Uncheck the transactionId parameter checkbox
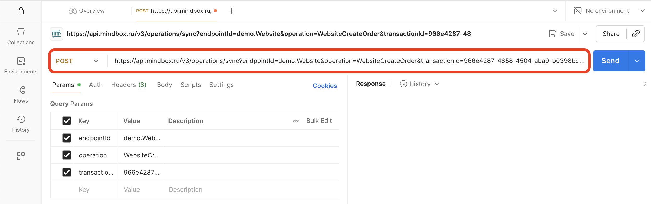The height and width of the screenshot is (204, 651). [67, 172]
